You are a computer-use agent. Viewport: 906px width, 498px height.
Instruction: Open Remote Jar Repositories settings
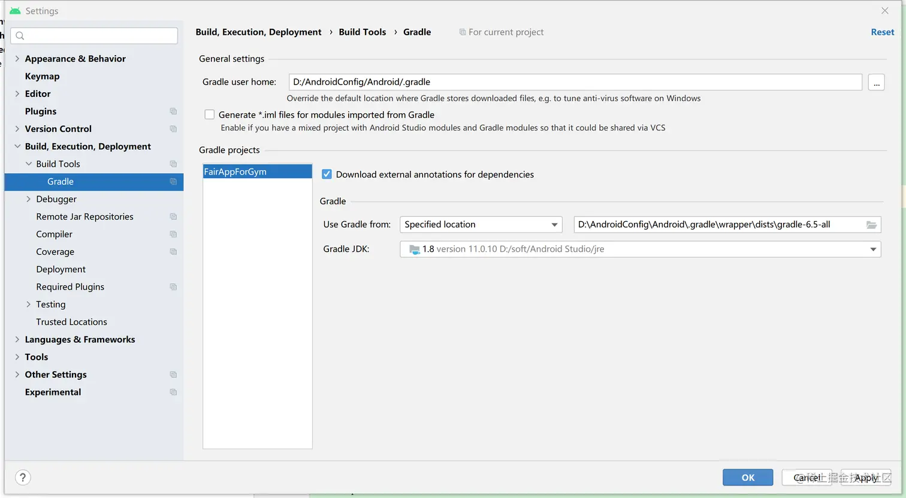coord(84,217)
